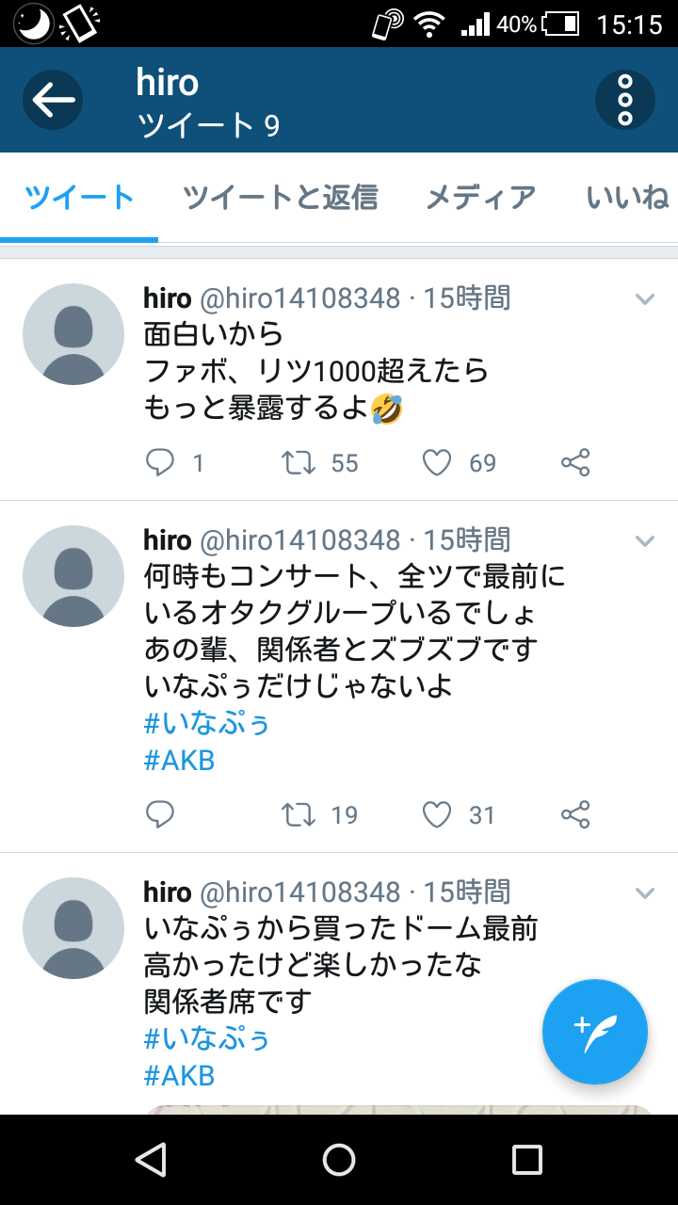Switch to the メディア tab
This screenshot has width=678, height=1205.
(x=481, y=198)
